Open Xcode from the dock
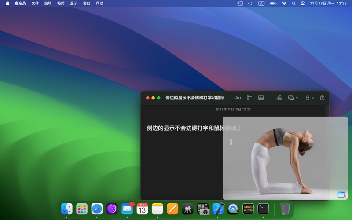The width and height of the screenshot is (352, 220). pyautogui.click(x=218, y=209)
